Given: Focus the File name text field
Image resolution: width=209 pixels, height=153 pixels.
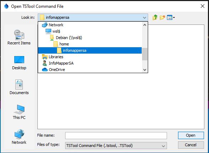Looking at the screenshot, I should [116, 136].
